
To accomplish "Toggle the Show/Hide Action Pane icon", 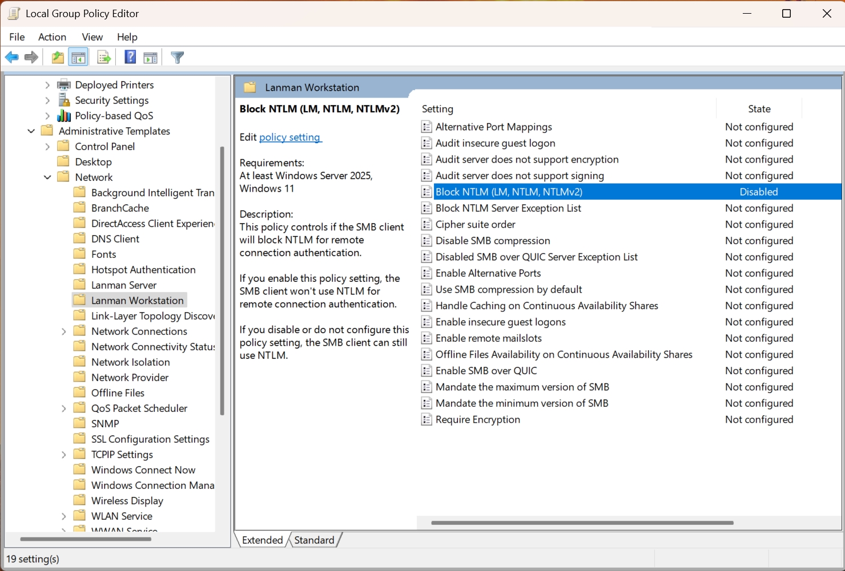I will coord(150,57).
